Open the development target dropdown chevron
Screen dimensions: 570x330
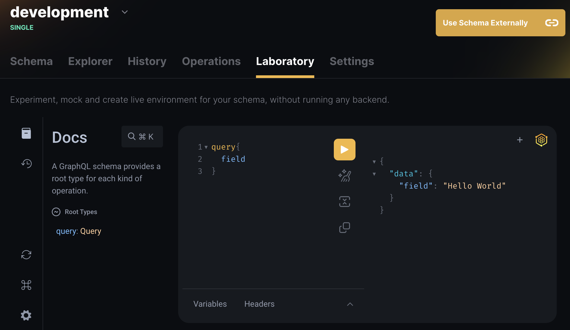pyautogui.click(x=125, y=12)
